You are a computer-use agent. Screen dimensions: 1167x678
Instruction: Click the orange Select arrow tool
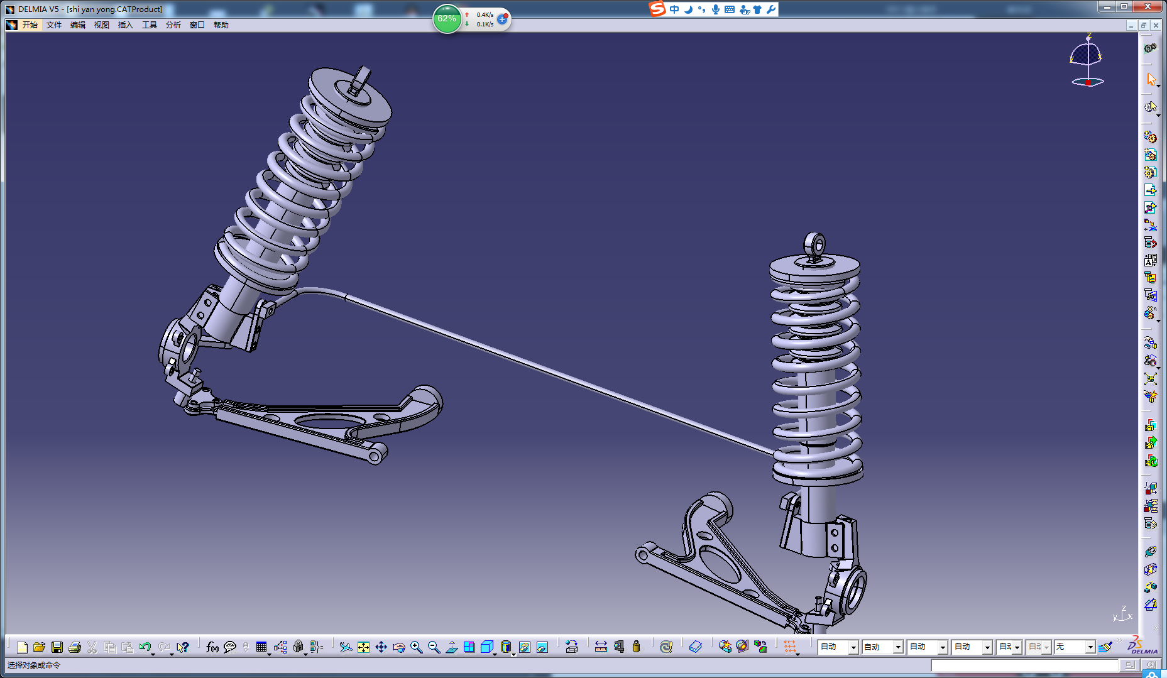click(x=1151, y=79)
